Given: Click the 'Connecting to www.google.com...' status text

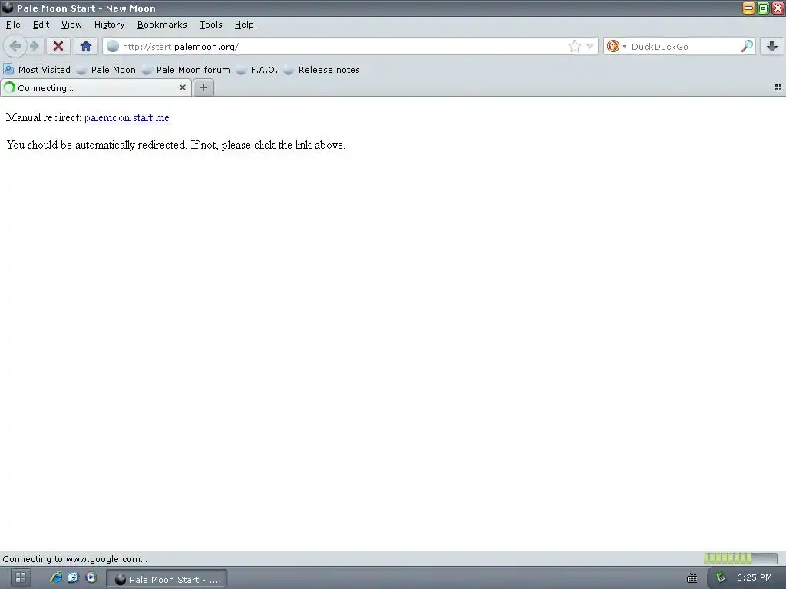Looking at the screenshot, I should click(75, 559).
